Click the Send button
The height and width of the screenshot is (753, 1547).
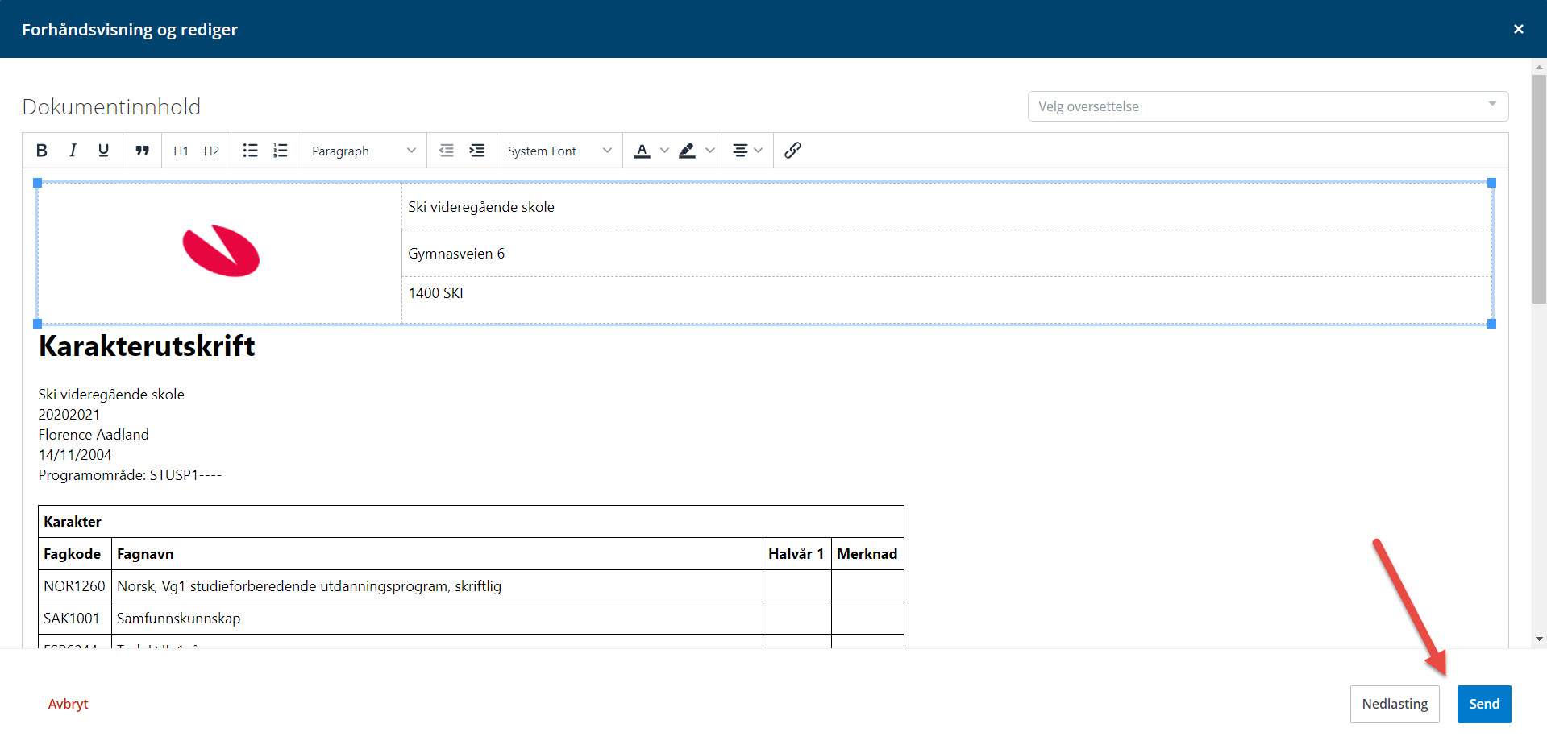point(1483,704)
